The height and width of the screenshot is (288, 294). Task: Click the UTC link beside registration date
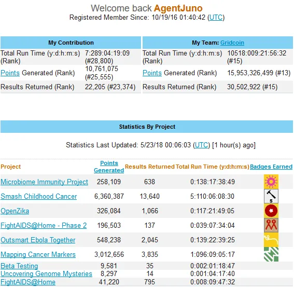click(x=216, y=18)
